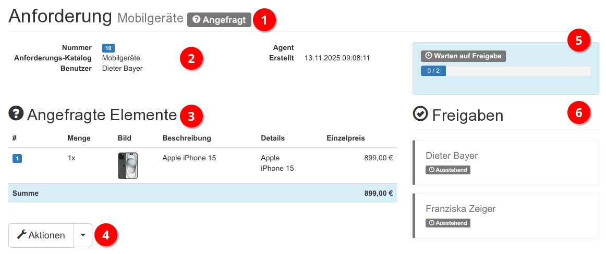The width and height of the screenshot is (606, 254).
Task: Click the checkmark circle icon beside Freigaben
Action: pos(420,113)
